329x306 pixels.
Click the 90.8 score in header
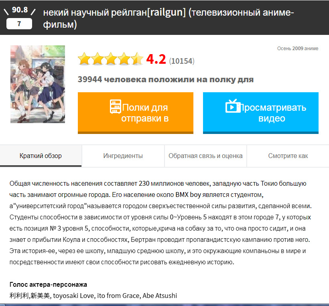(20, 10)
